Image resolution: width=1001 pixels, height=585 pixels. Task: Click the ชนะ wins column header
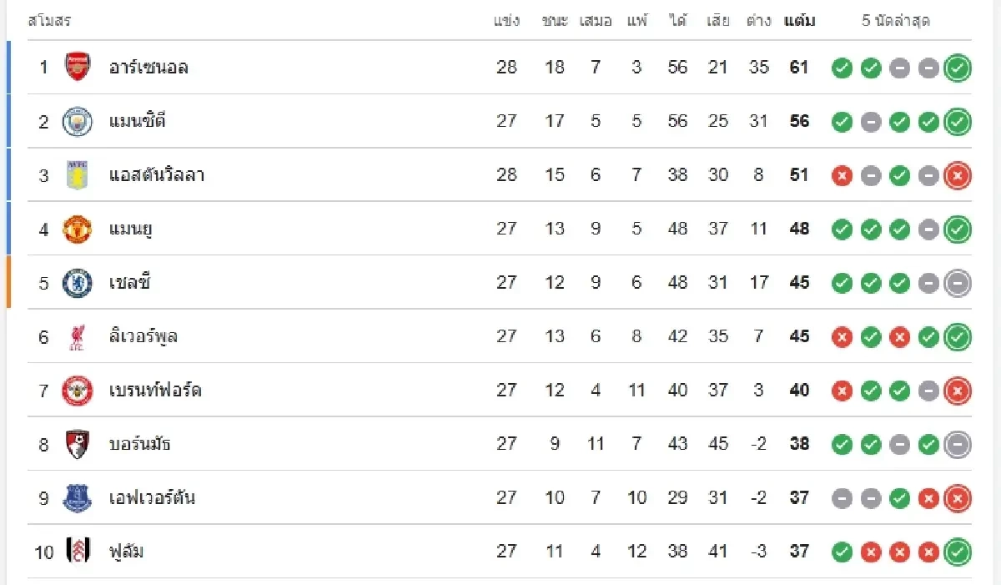[x=555, y=21]
